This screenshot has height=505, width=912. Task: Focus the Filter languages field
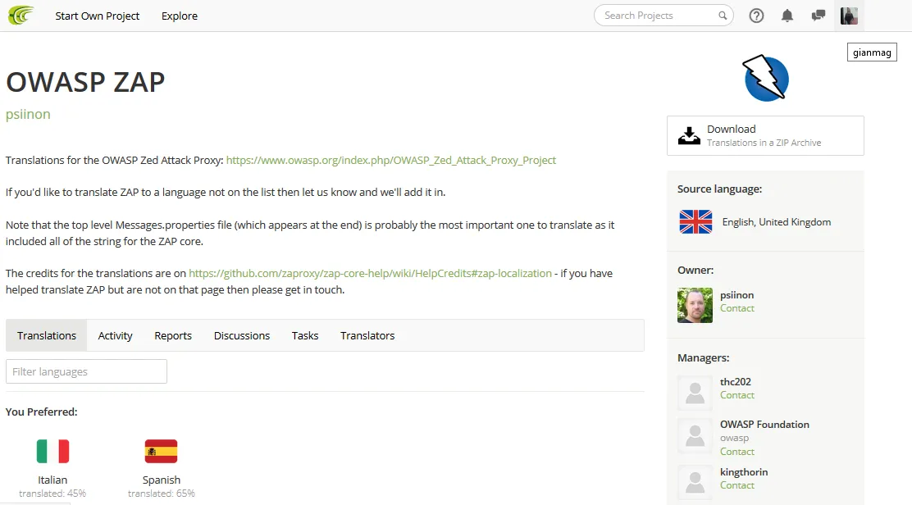[x=86, y=371]
